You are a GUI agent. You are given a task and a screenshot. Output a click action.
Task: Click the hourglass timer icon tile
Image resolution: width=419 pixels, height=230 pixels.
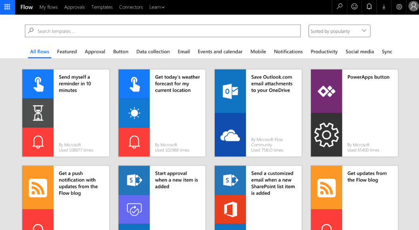click(38, 113)
